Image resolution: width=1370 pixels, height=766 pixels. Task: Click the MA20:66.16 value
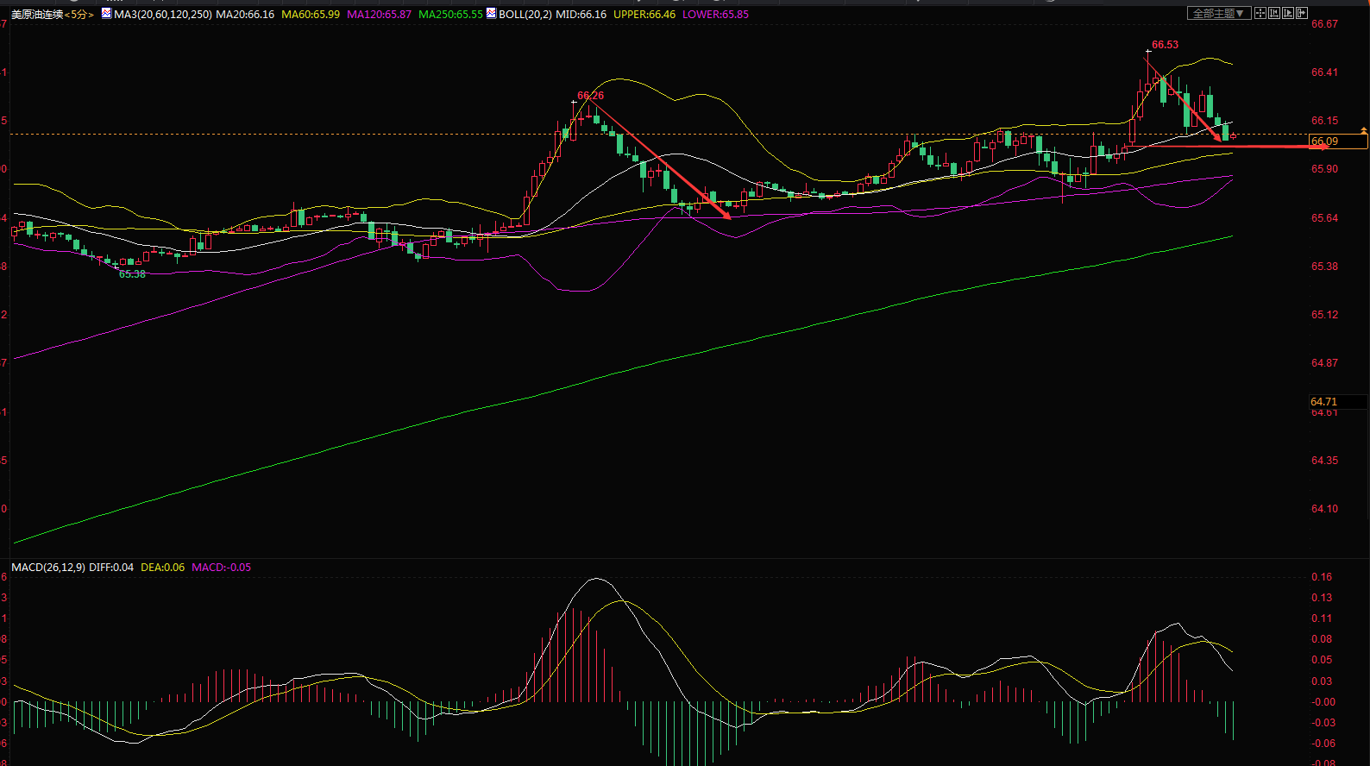tap(245, 15)
